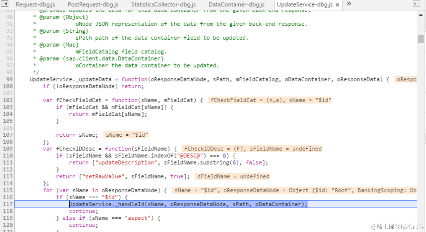This screenshot has width=426, height=232.
Task: Click line number 118 in gutter
Action: [x=8, y=211]
